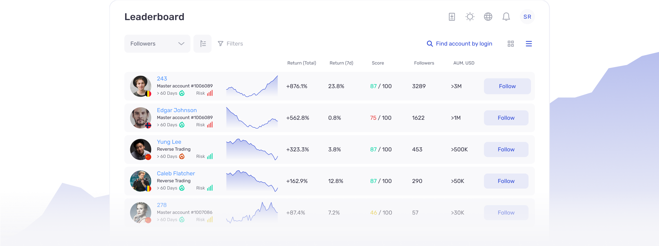Image resolution: width=659 pixels, height=246 pixels.
Task: Switch to list view
Action: (x=529, y=44)
